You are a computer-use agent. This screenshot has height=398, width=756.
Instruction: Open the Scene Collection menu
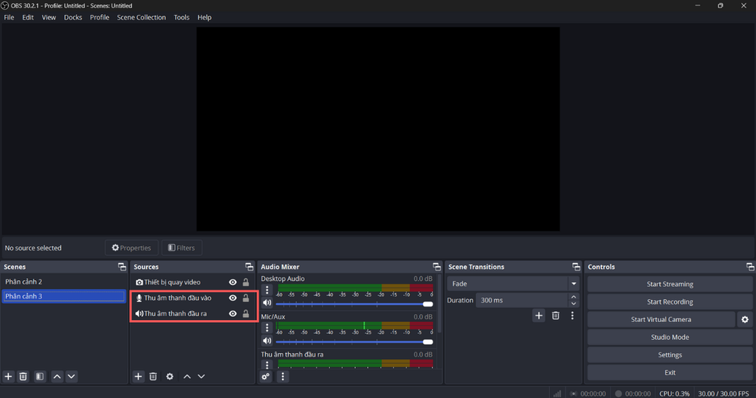(x=141, y=18)
